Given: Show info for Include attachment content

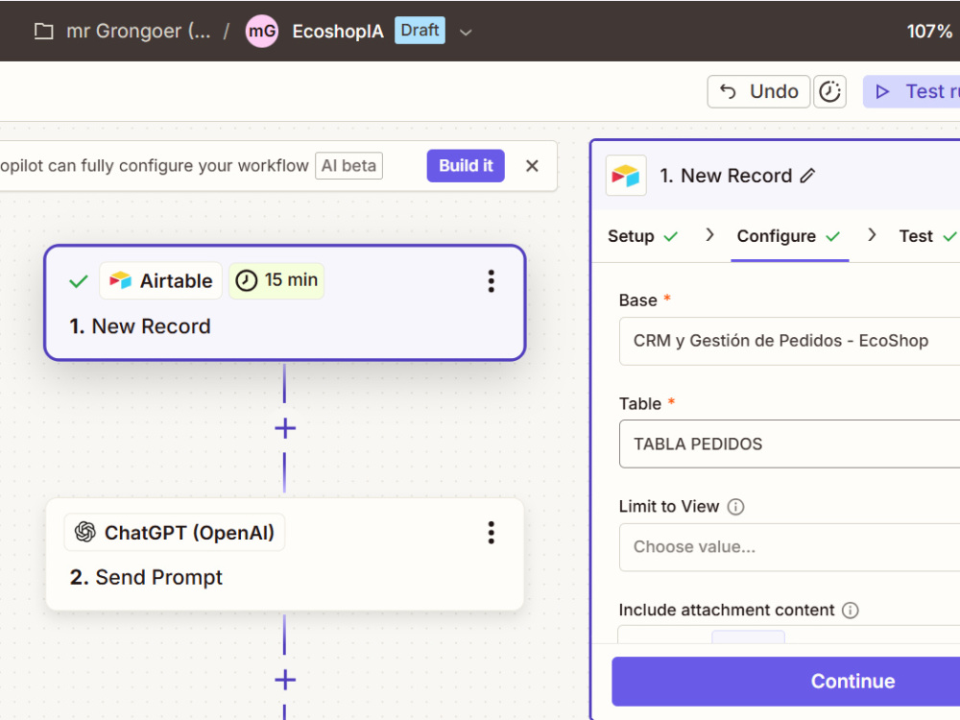Looking at the screenshot, I should pos(850,611).
